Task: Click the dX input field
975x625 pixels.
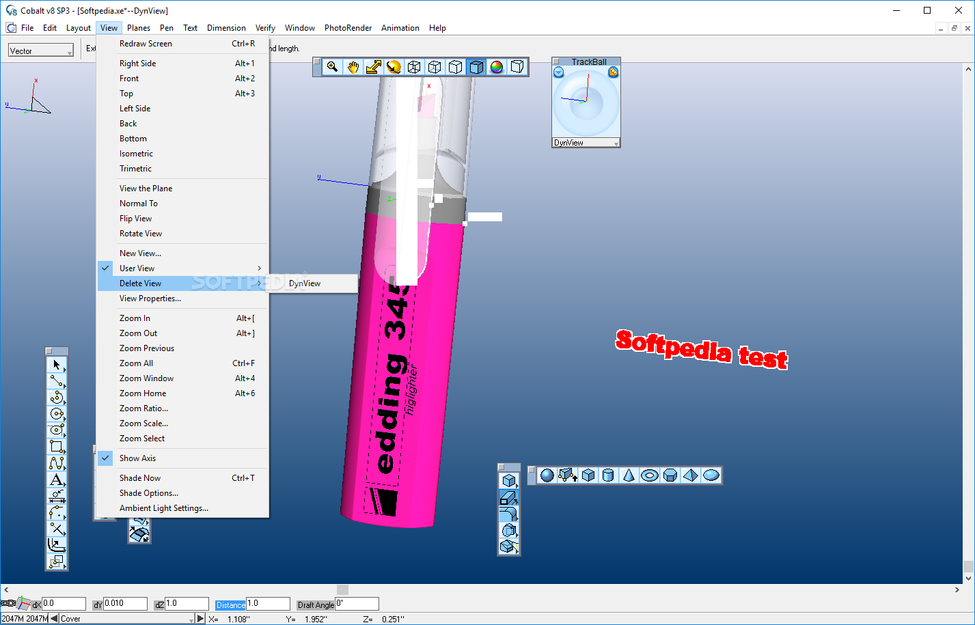Action: (64, 604)
